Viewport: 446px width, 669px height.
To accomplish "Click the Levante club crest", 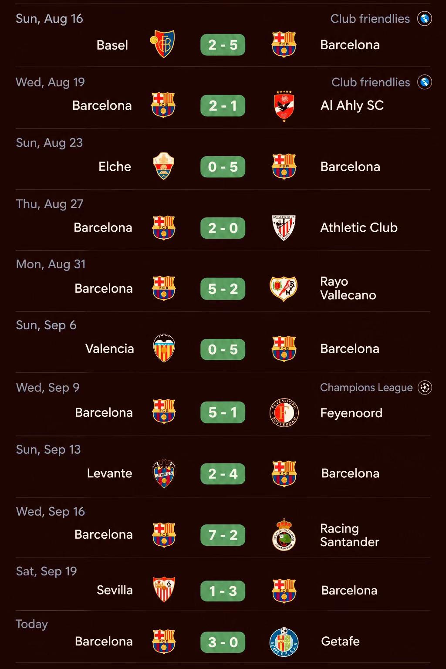I will (x=164, y=473).
